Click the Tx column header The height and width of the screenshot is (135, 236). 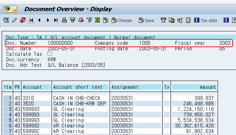click(167, 87)
